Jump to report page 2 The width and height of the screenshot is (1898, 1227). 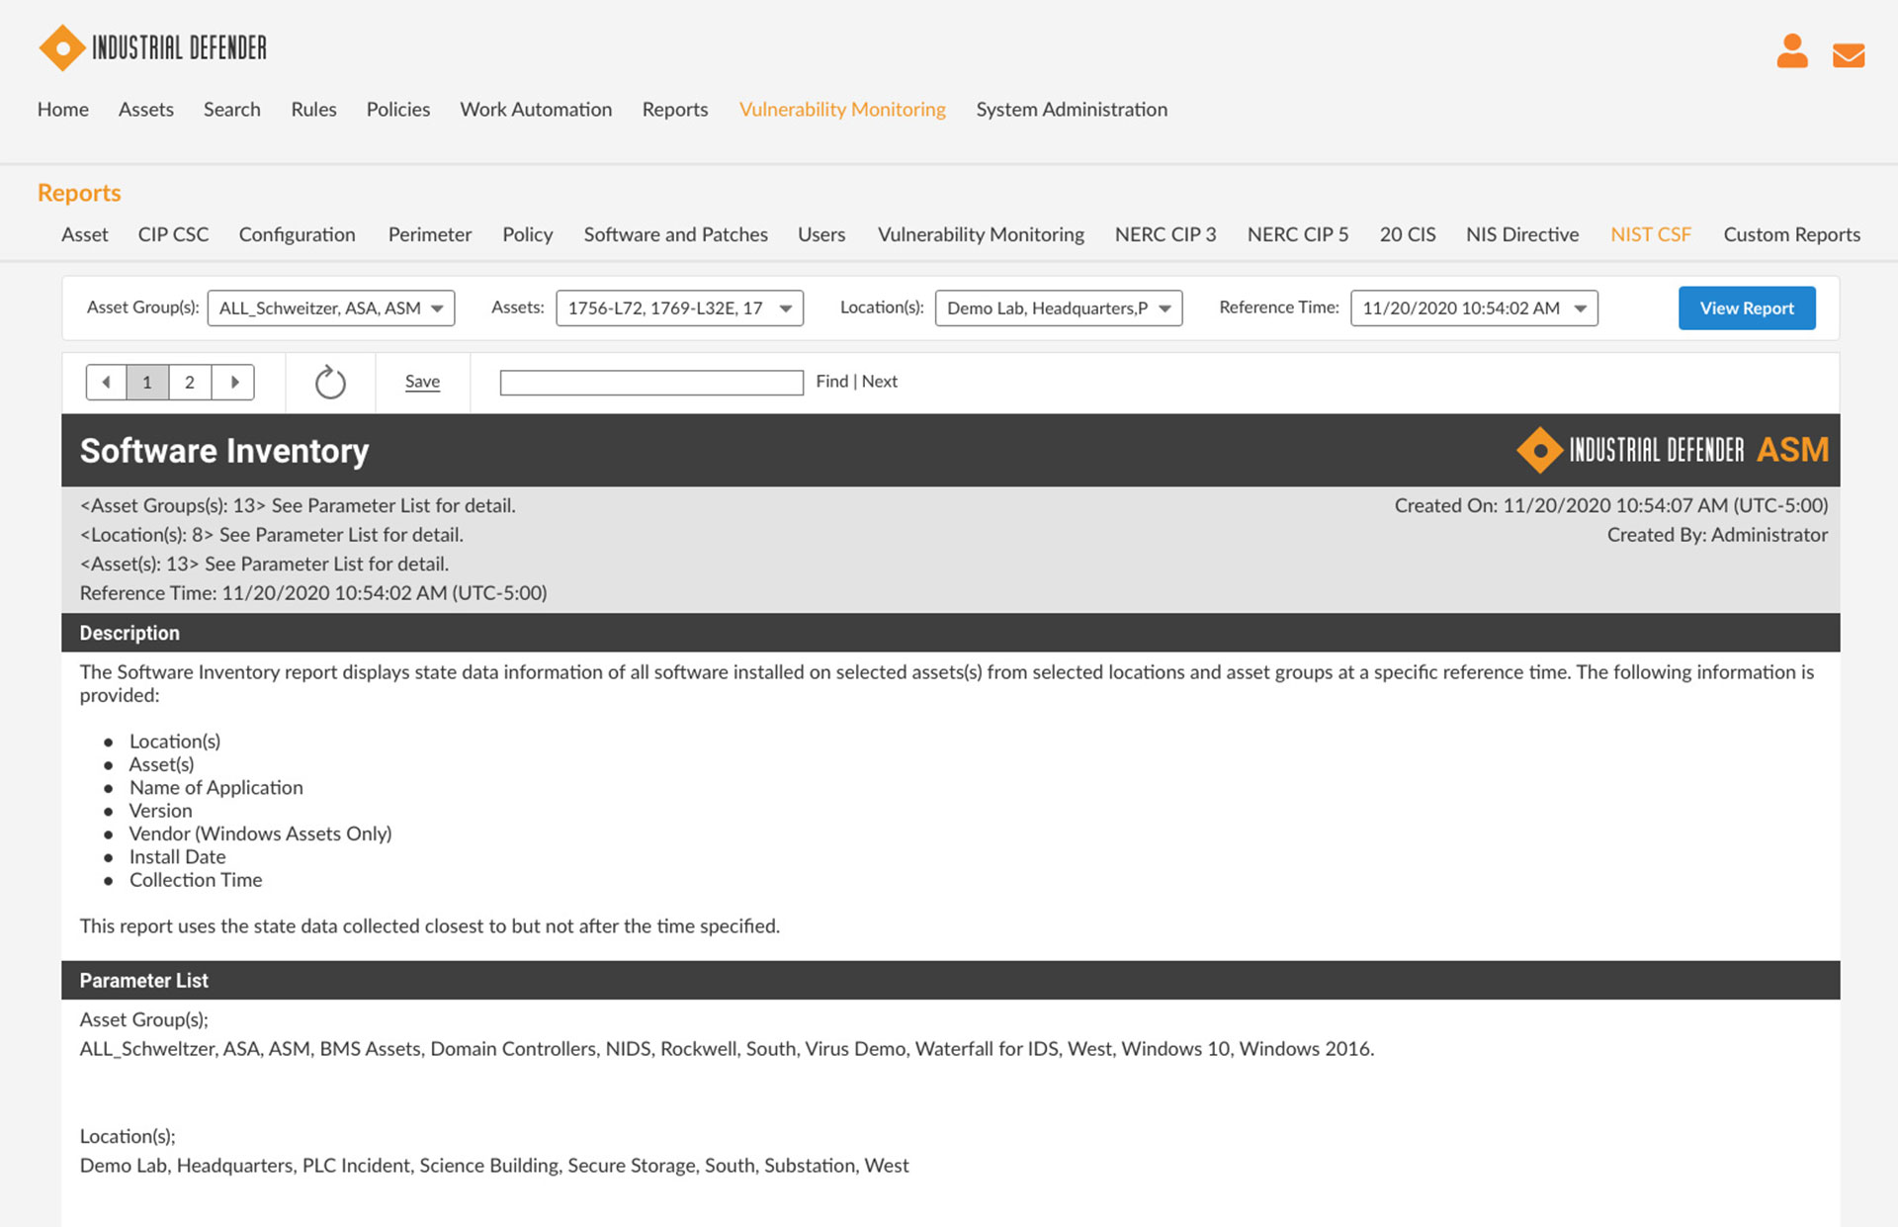pos(190,382)
